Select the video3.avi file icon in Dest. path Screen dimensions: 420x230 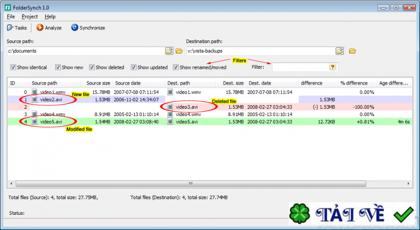tap(170, 107)
